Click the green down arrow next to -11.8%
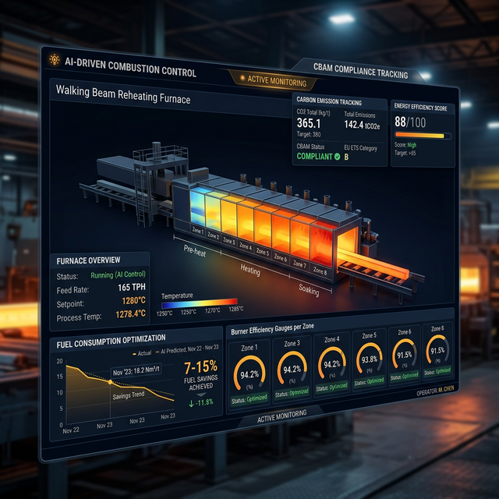Screen dimensions: 499x499 [x=192, y=403]
